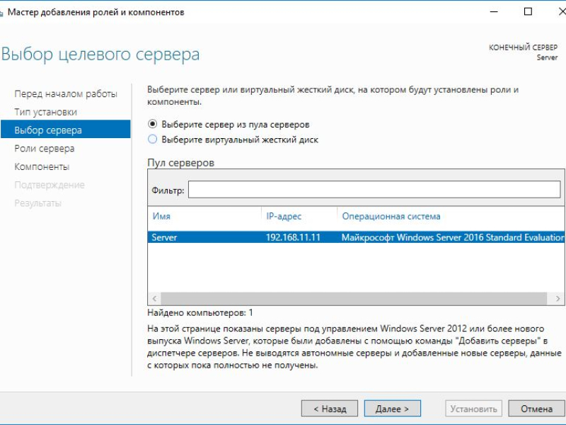Click the '< Назад' button

330,409
